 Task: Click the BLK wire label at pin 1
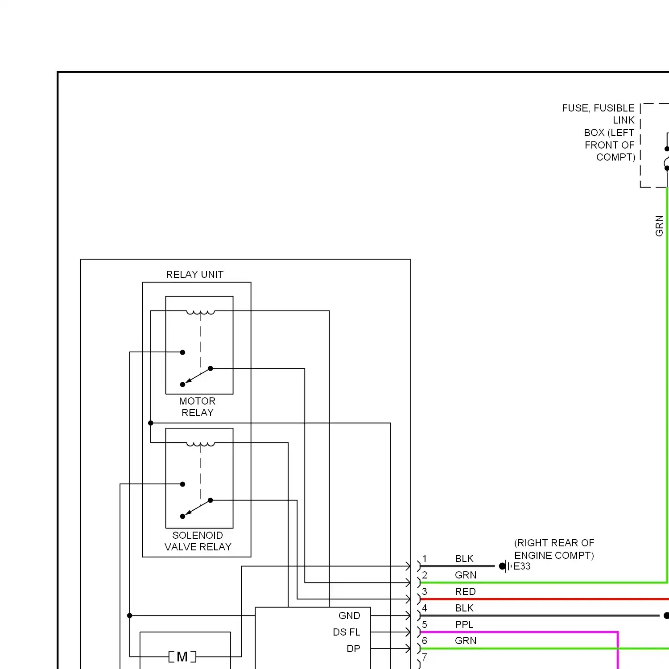(464, 558)
